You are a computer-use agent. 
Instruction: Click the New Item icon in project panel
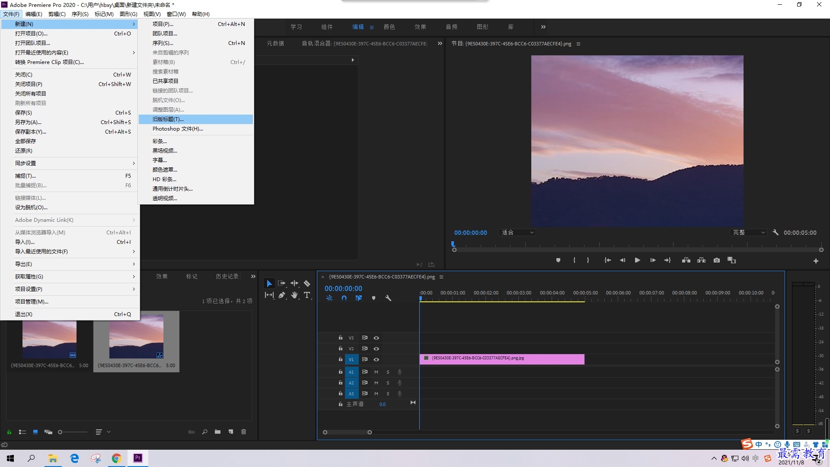click(231, 432)
